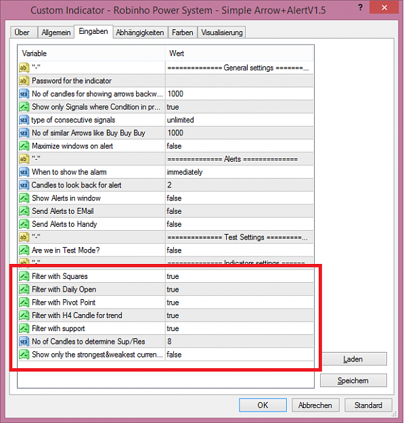
Task: Select the false value of Send Alerts to EMail
Action: click(240, 211)
